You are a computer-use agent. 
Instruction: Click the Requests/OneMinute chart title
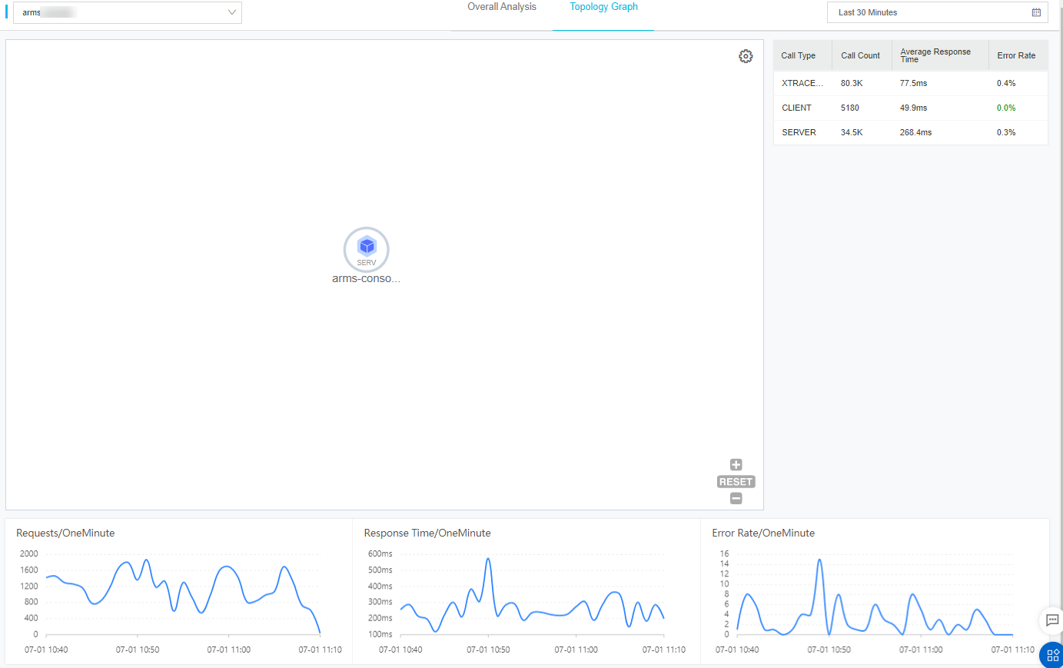(65, 533)
